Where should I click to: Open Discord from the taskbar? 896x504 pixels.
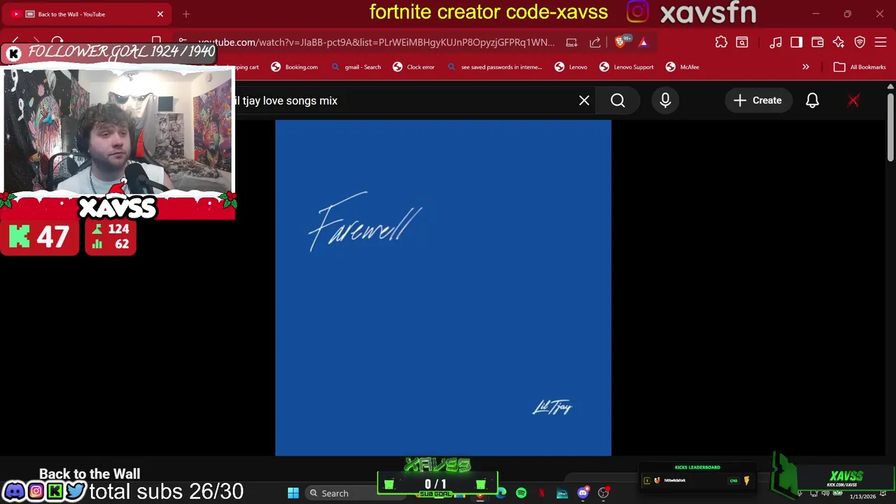click(582, 493)
